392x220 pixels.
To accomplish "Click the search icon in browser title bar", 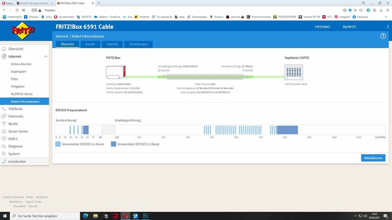I will pos(363,3).
